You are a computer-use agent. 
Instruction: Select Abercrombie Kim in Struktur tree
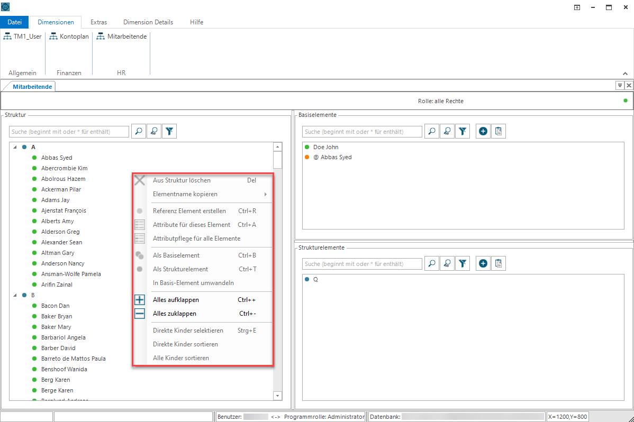(x=64, y=168)
